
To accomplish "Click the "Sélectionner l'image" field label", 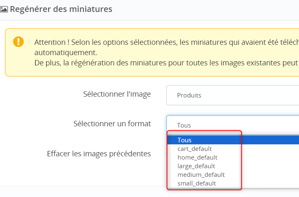I will [x=117, y=94].
